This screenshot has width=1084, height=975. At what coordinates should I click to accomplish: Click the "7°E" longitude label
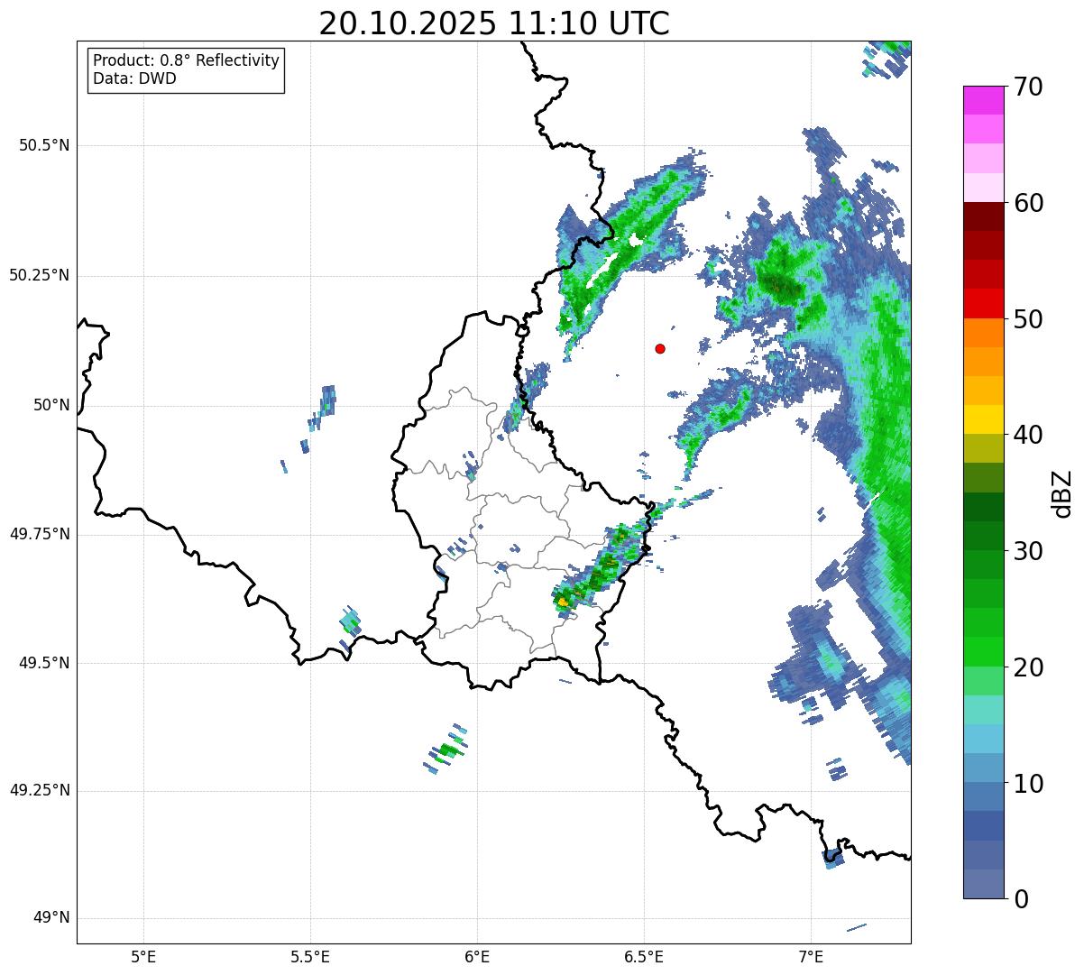pyautogui.click(x=811, y=957)
